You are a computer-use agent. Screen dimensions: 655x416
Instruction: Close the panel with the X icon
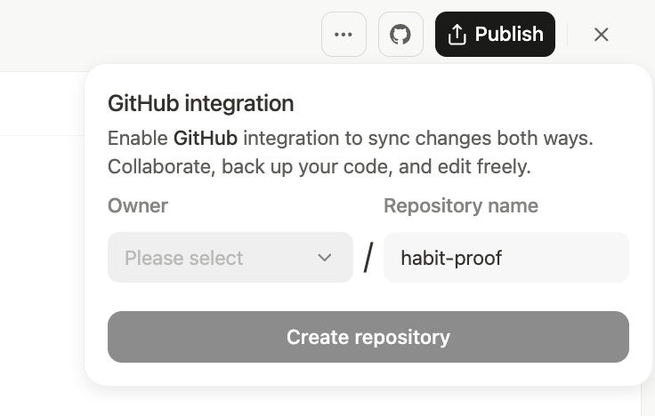click(601, 35)
